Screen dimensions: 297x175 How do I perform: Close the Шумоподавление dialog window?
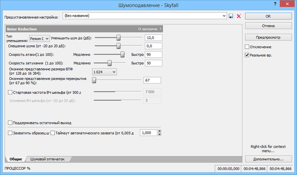(287, 4)
